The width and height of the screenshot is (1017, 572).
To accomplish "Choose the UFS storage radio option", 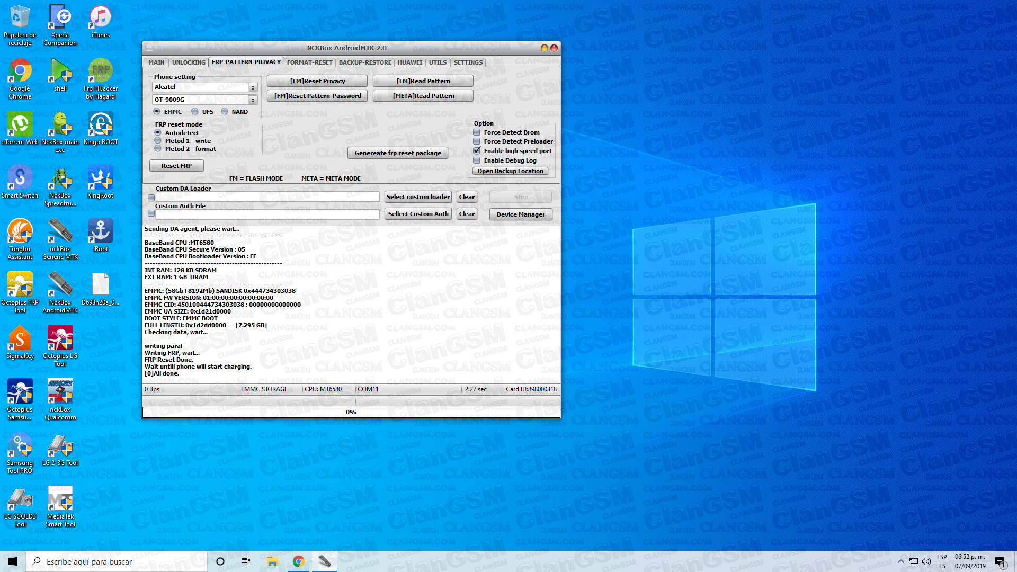I will pyautogui.click(x=195, y=112).
